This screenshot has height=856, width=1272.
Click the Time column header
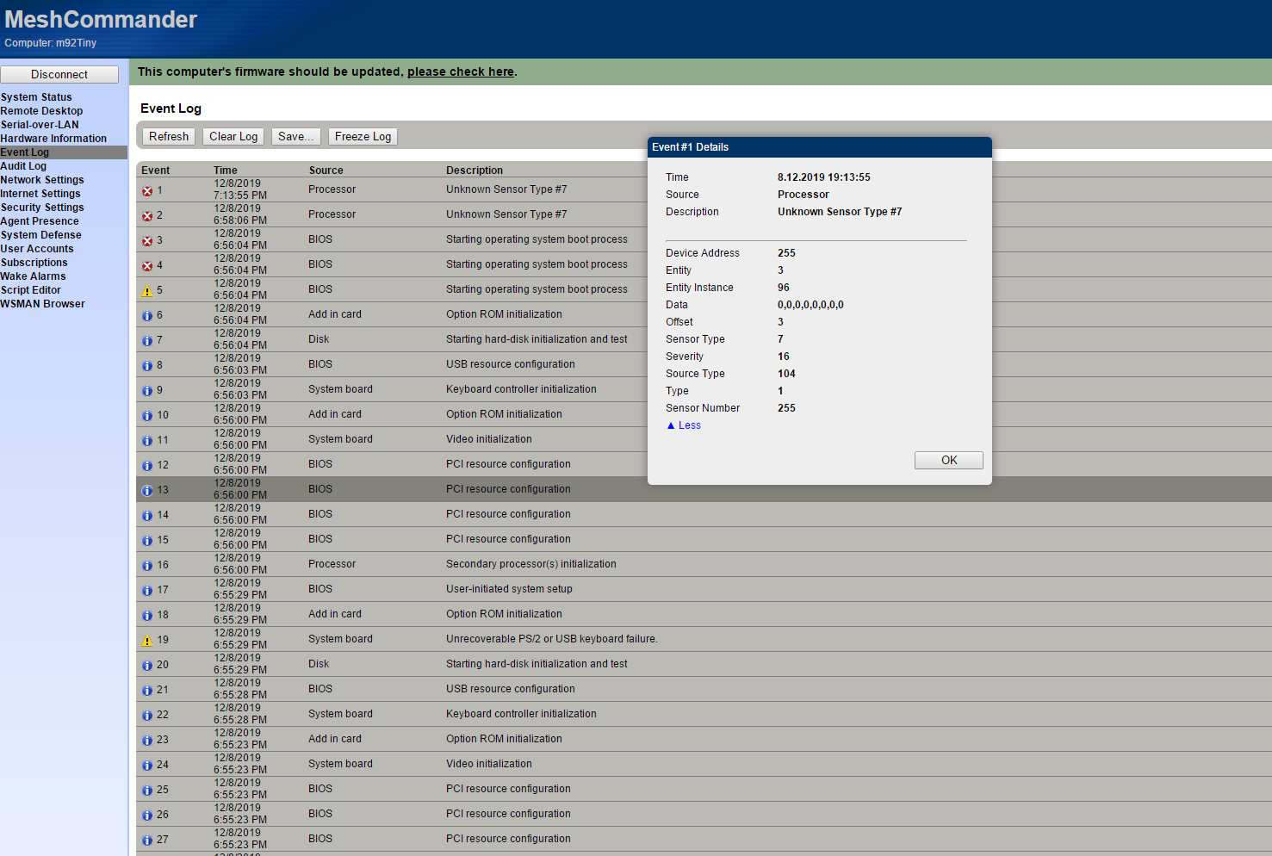click(x=226, y=171)
